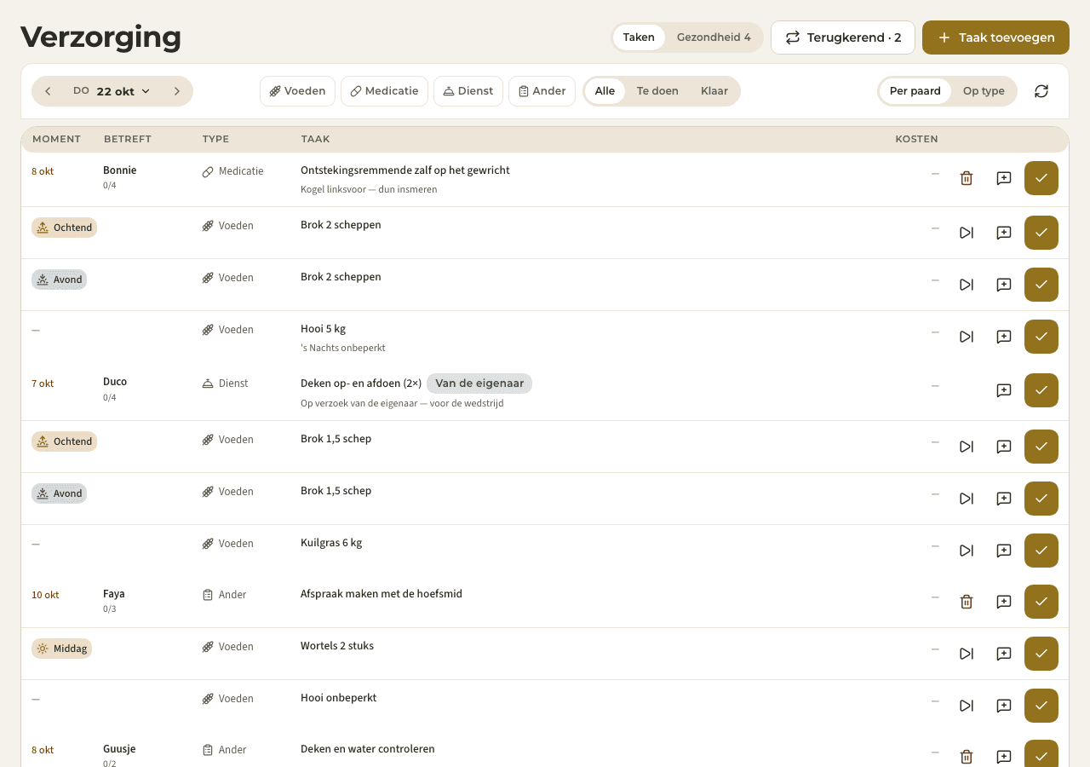Check off Deken op- en afdoen task
The height and width of the screenshot is (767, 1090).
(1041, 390)
